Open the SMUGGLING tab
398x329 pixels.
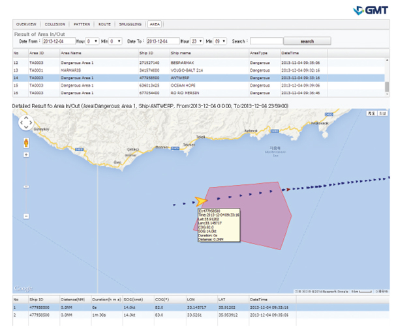(129, 23)
